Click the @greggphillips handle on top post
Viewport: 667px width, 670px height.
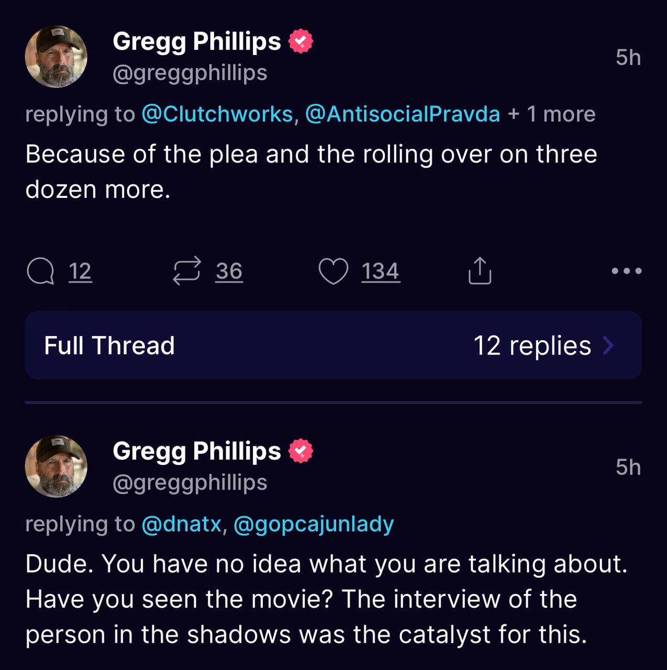point(190,73)
